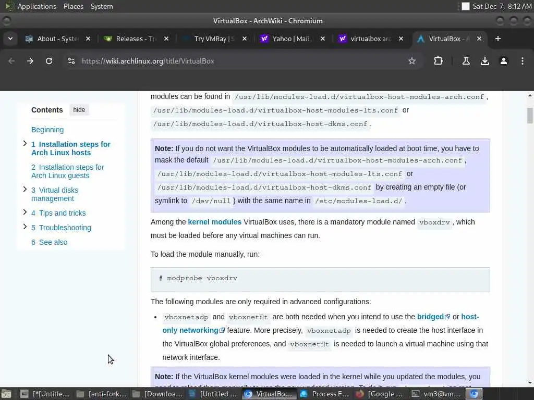534x400 pixels.
Task: Open the bridged networking link
Action: click(x=433, y=317)
